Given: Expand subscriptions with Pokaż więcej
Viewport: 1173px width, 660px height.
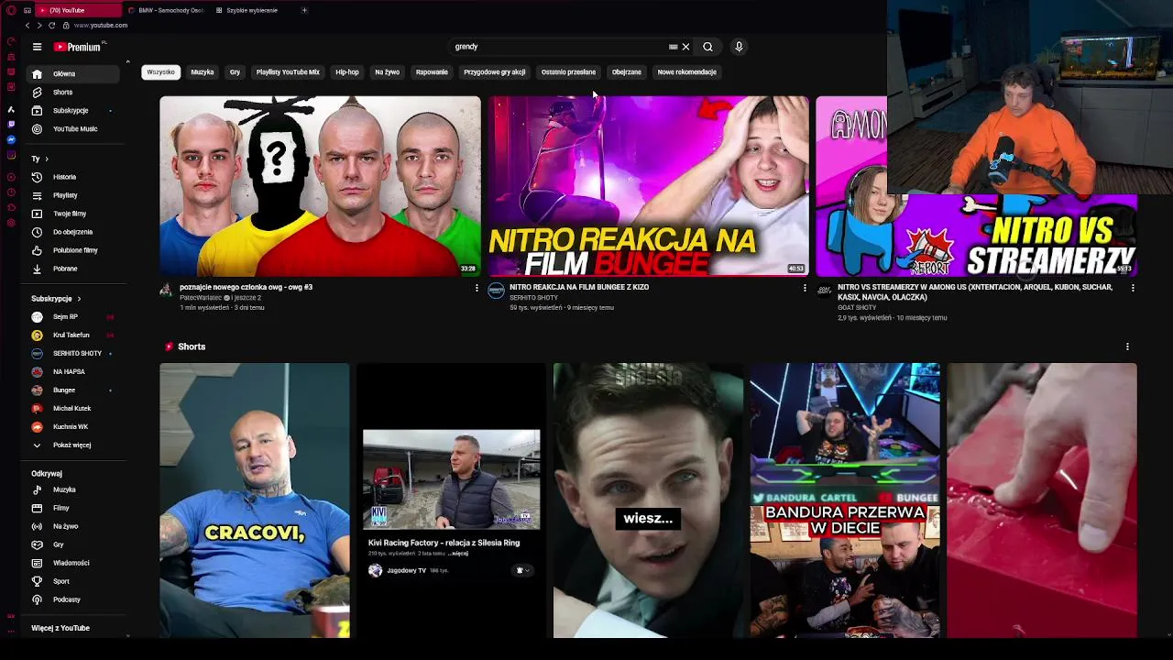Looking at the screenshot, I should pyautogui.click(x=73, y=445).
